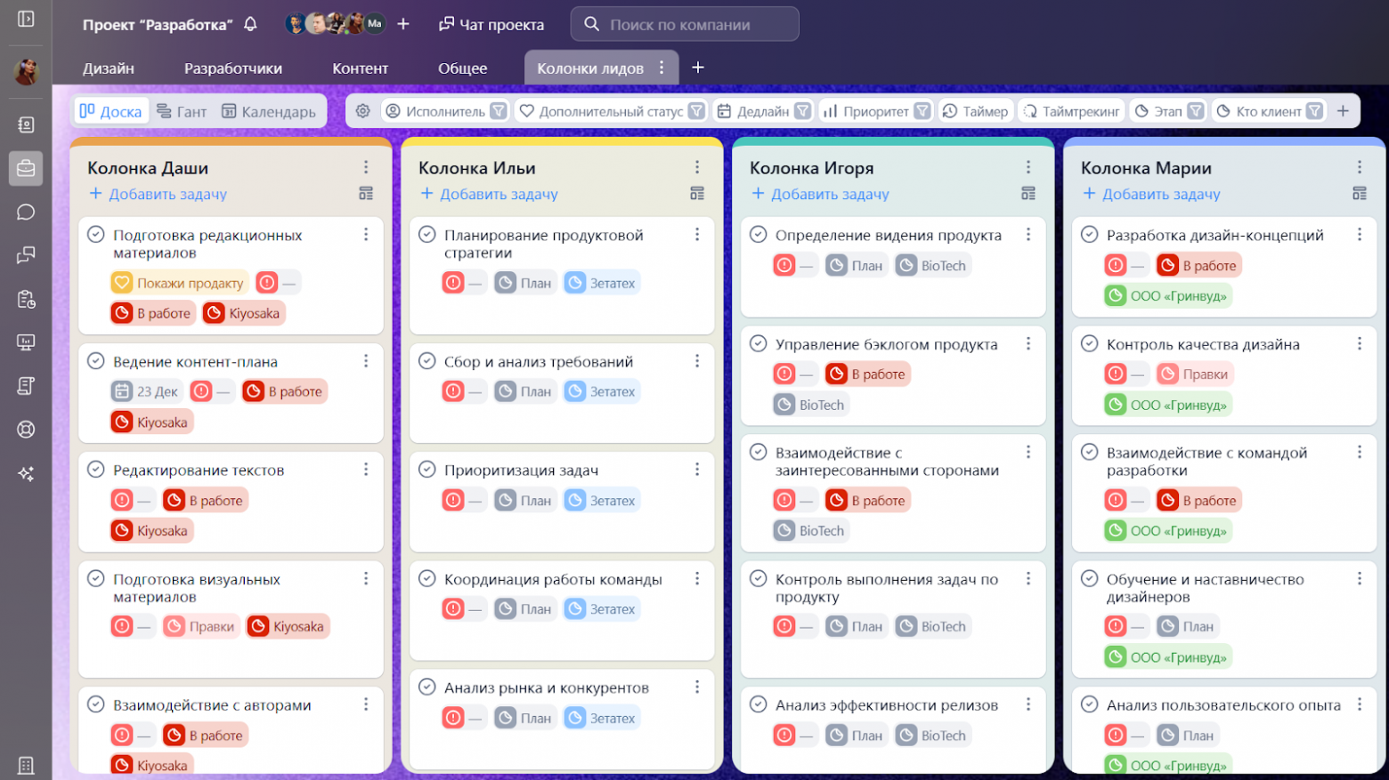Open the chat bubble icon in sidebar
Viewport: 1389px width, 780px height.
pos(26,212)
